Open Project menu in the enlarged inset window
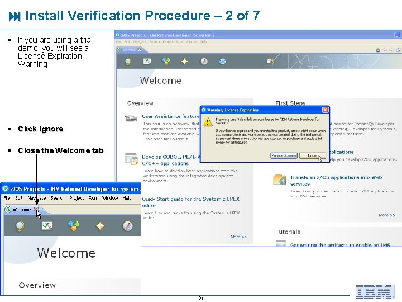Image resolution: width=402 pixels, height=302 pixels. 76,198
